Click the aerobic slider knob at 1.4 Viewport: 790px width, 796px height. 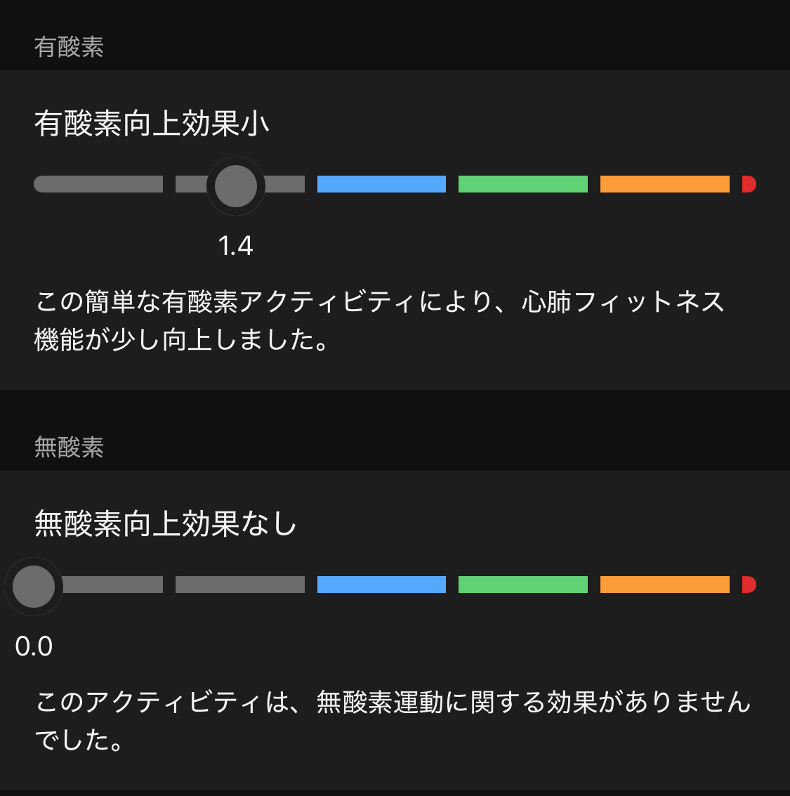[236, 185]
